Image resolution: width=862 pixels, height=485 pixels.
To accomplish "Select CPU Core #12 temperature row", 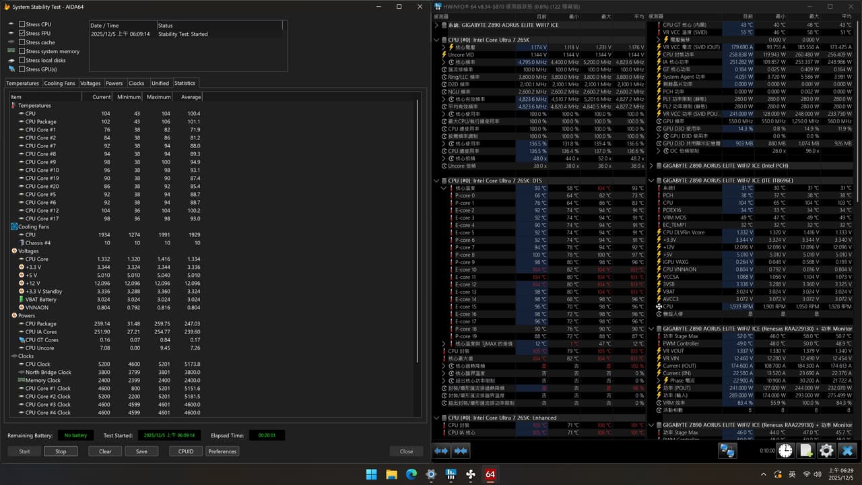I will click(x=106, y=211).
